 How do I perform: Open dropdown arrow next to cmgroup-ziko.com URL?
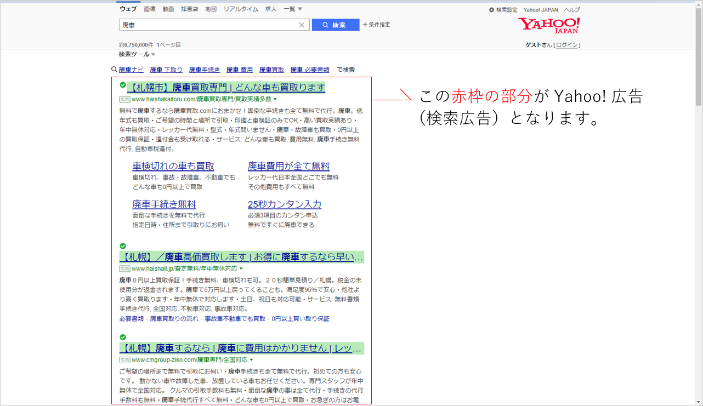[251, 360]
